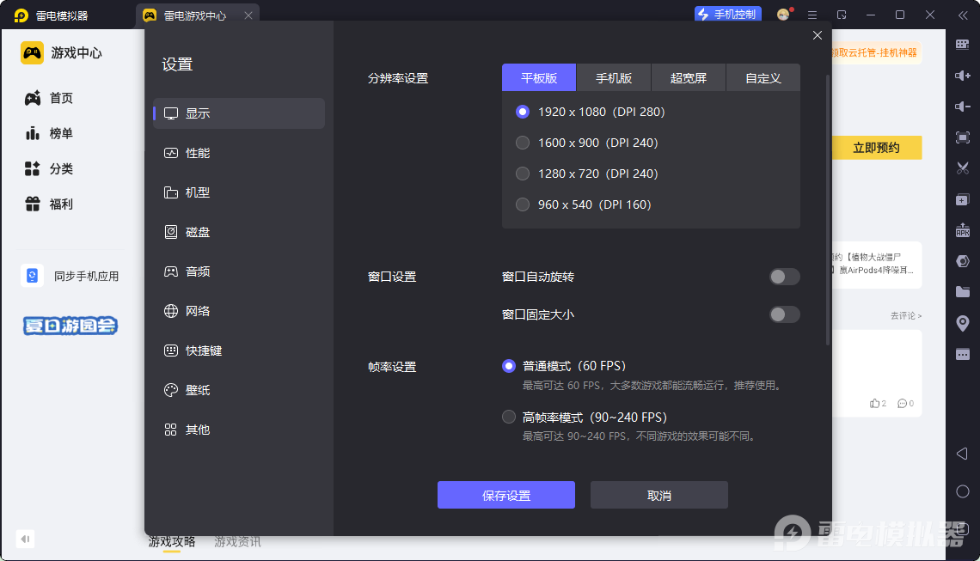Click the Android back triangle button
The width and height of the screenshot is (980, 561).
point(963,454)
